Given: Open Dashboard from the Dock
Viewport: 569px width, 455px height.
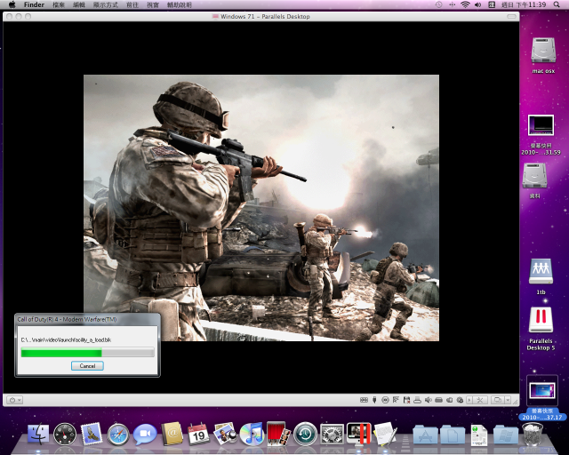Looking at the screenshot, I should (x=65, y=434).
